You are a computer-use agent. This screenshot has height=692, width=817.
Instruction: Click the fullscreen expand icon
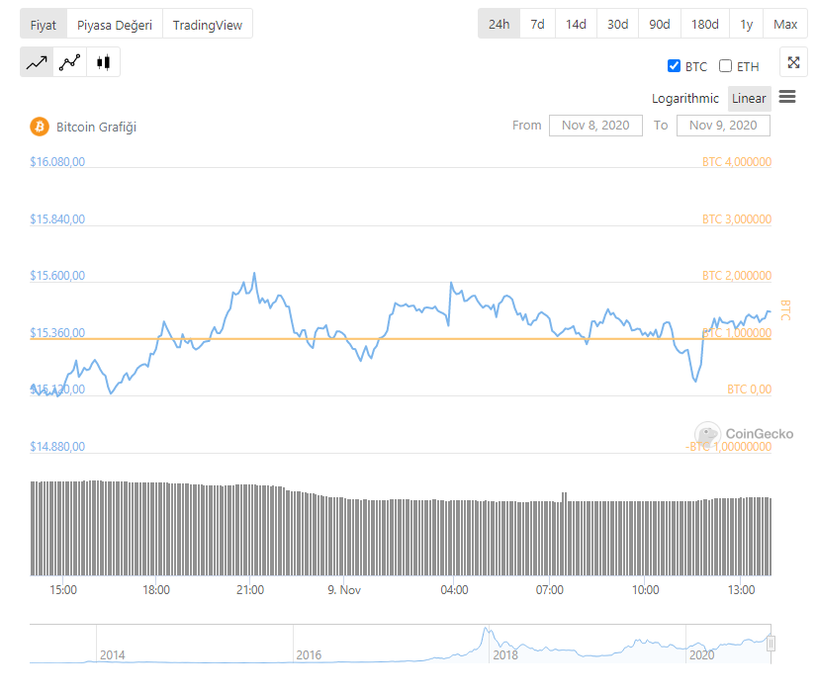tap(793, 62)
